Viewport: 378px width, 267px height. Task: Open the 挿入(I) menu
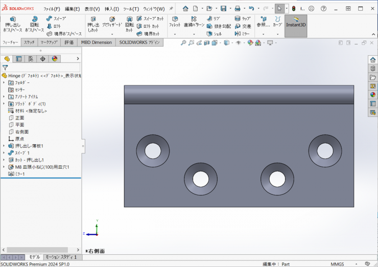112,9
